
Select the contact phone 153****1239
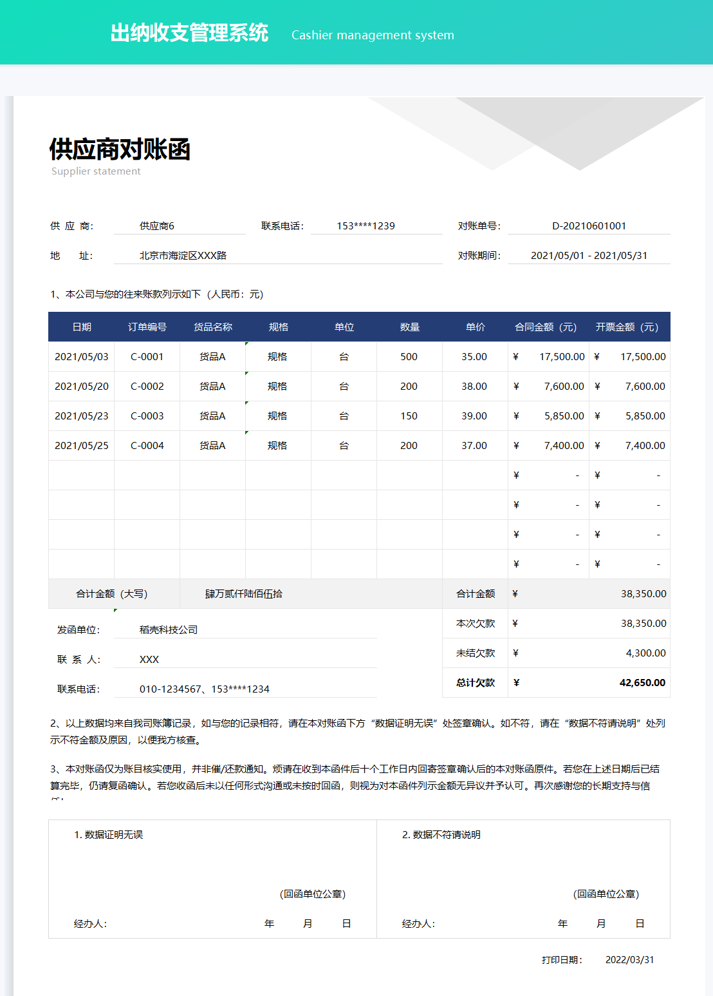click(x=366, y=225)
